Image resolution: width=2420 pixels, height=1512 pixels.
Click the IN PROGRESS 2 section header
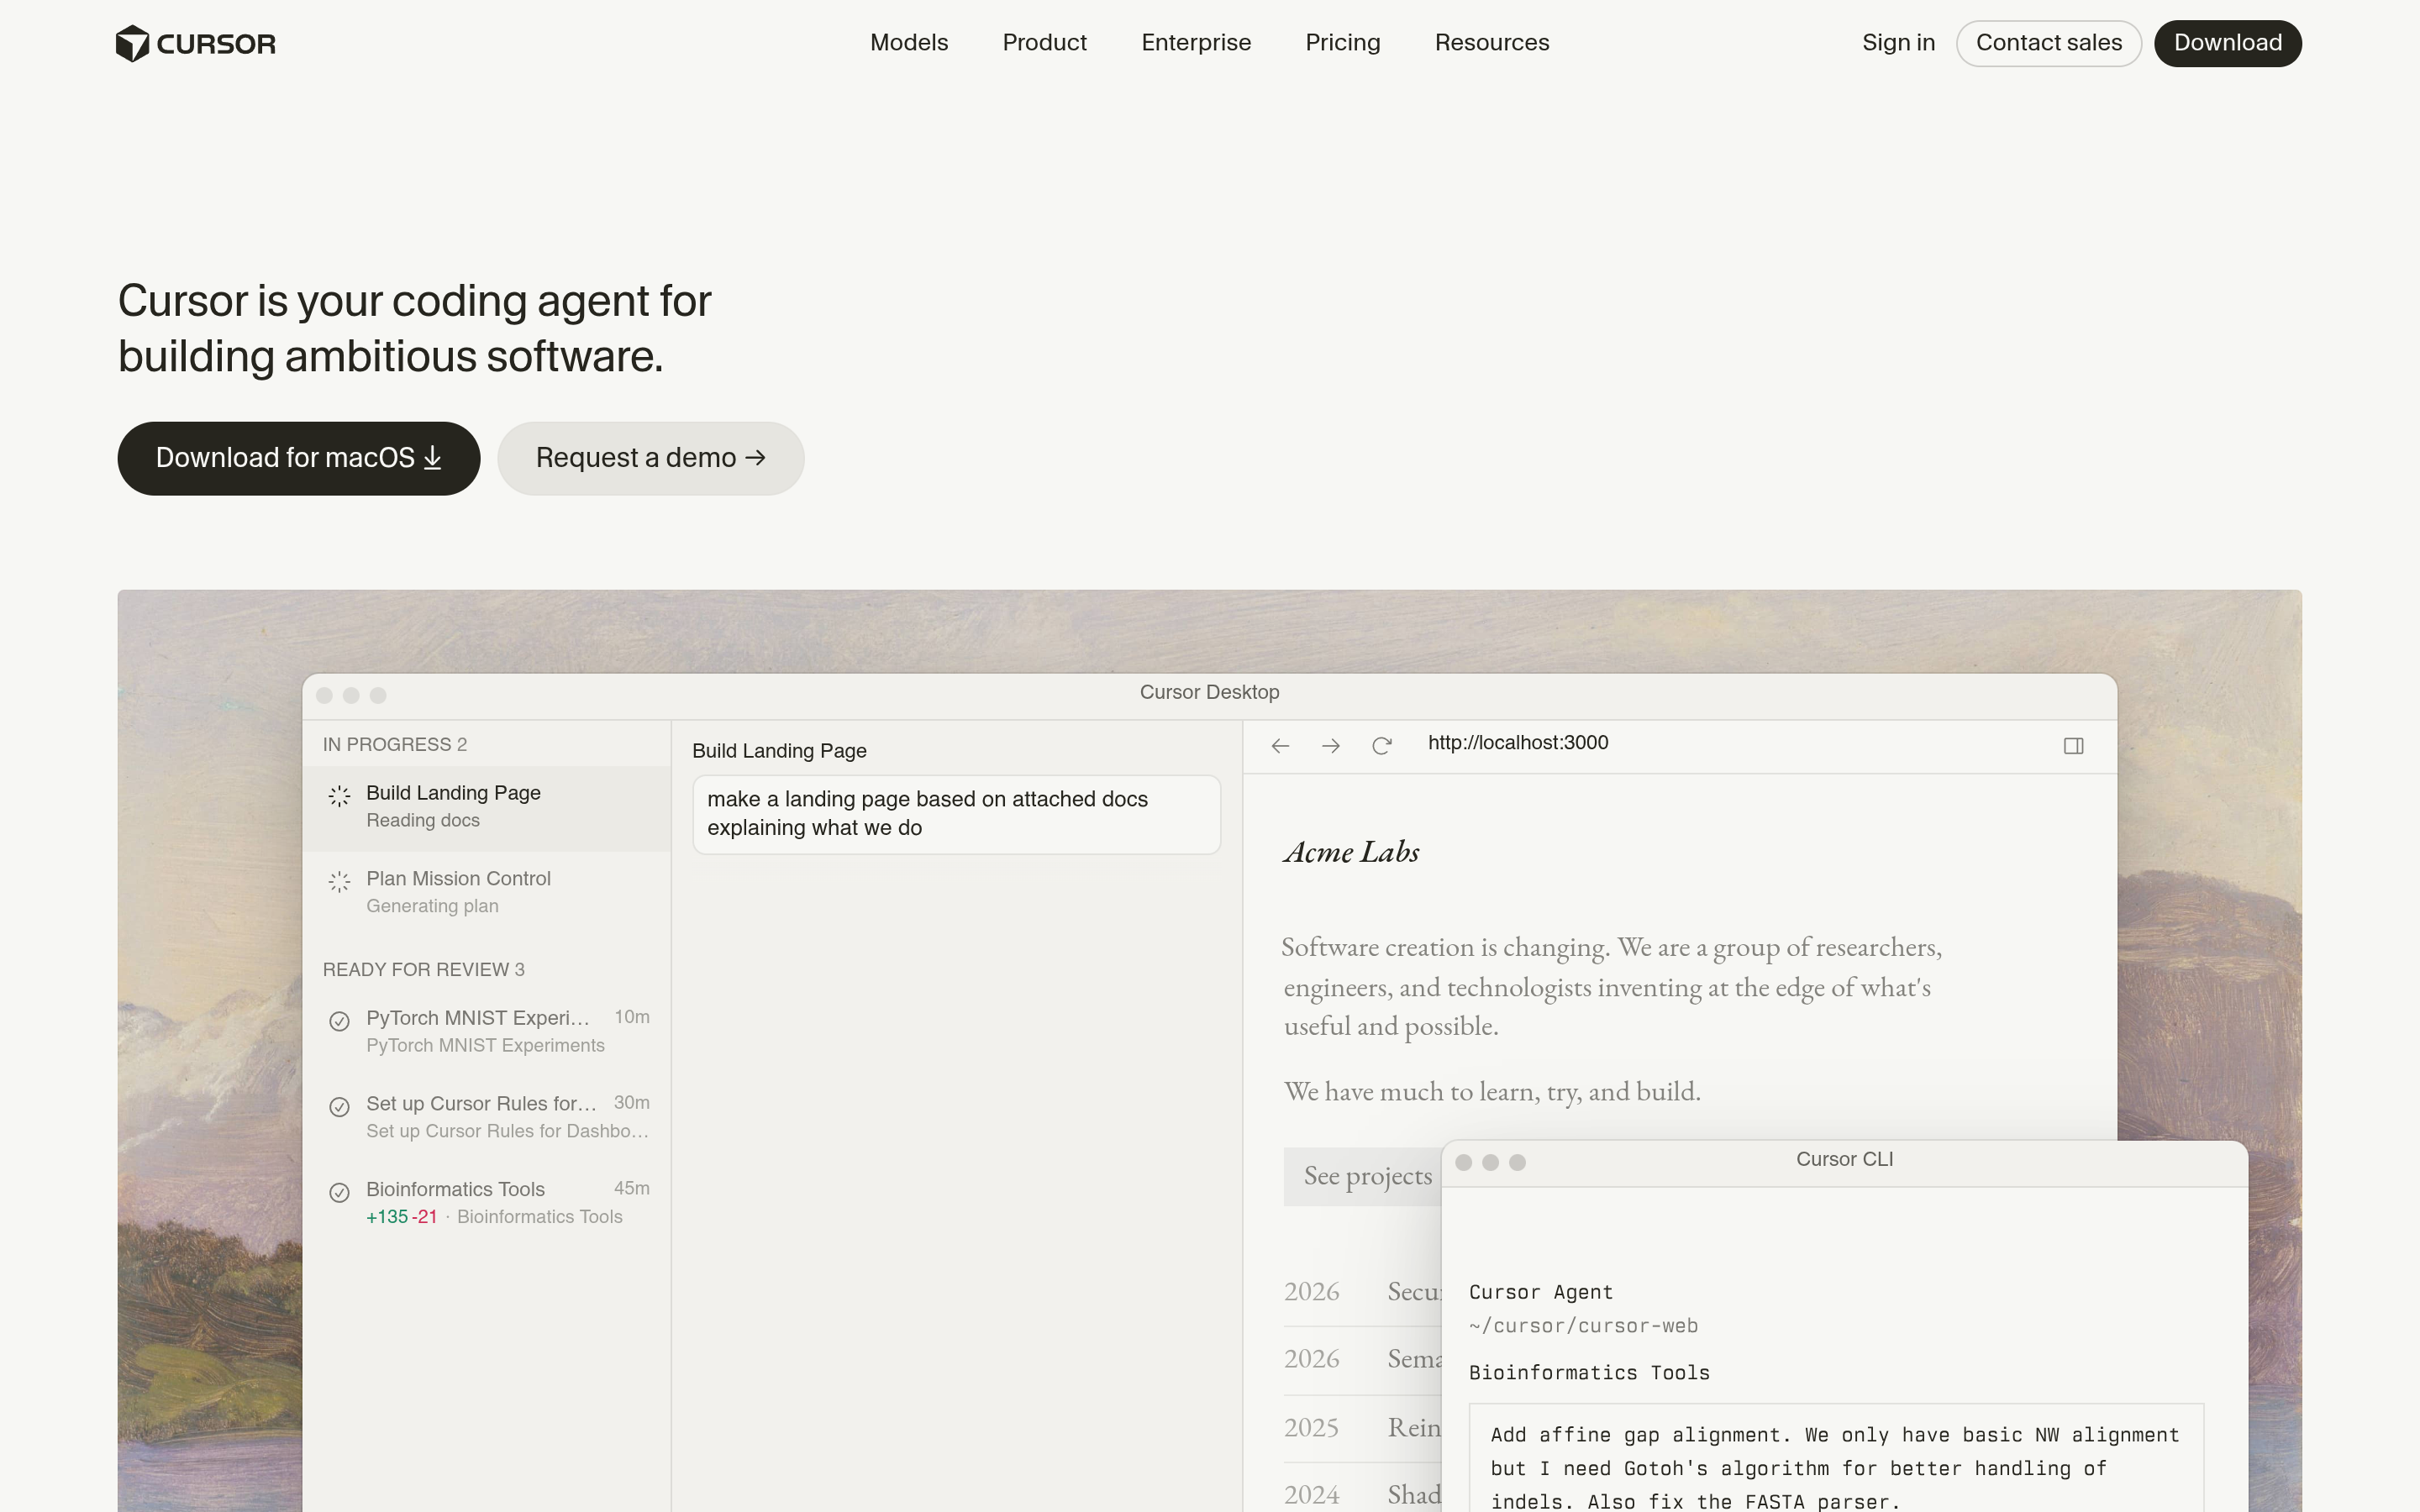(x=395, y=745)
